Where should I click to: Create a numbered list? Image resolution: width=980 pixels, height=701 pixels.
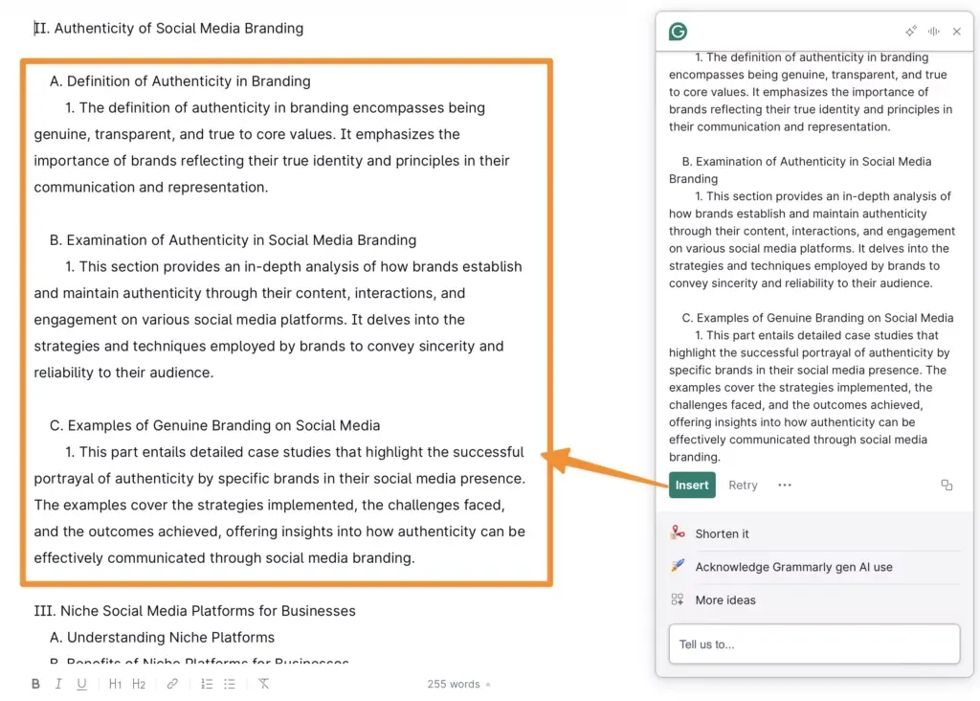point(207,684)
